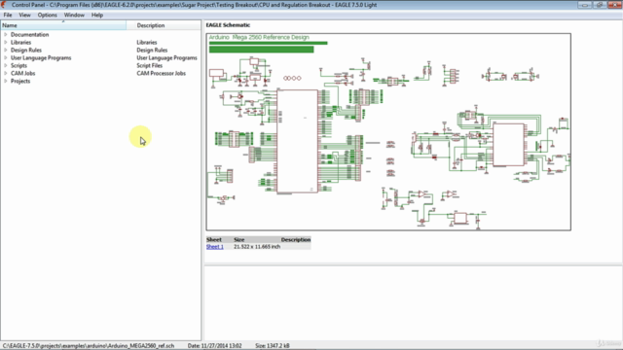Click the 'Sheet' column header in table
This screenshot has height=350, width=623.
tap(214, 240)
